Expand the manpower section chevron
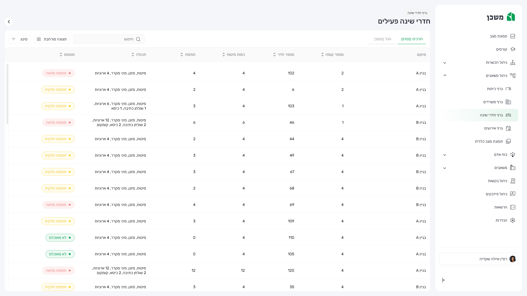This screenshot has width=527, height=296. tap(445, 155)
